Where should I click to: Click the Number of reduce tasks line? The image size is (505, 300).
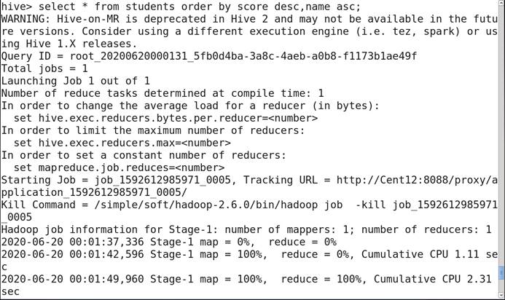162,93
